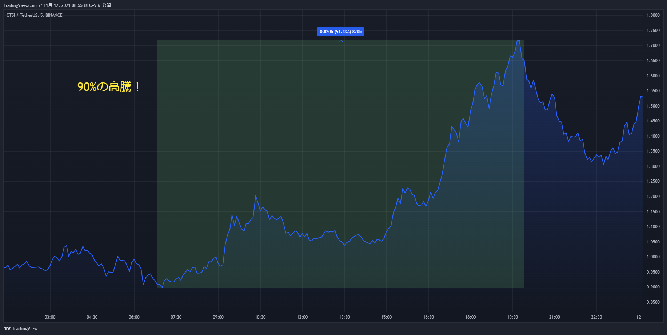Click the 1.7500 price axis label
667x335 pixels.
point(653,31)
